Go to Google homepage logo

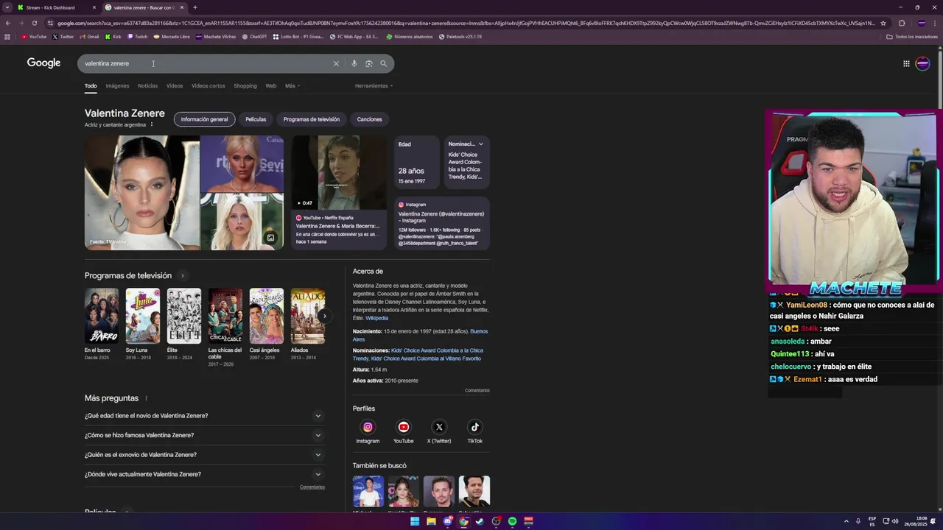click(44, 63)
